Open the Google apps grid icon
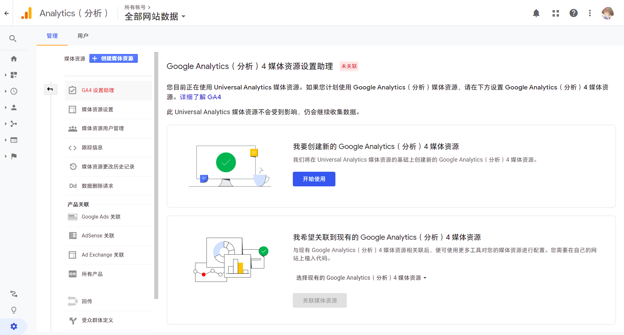Screen dimensions: 624x335 556,13
